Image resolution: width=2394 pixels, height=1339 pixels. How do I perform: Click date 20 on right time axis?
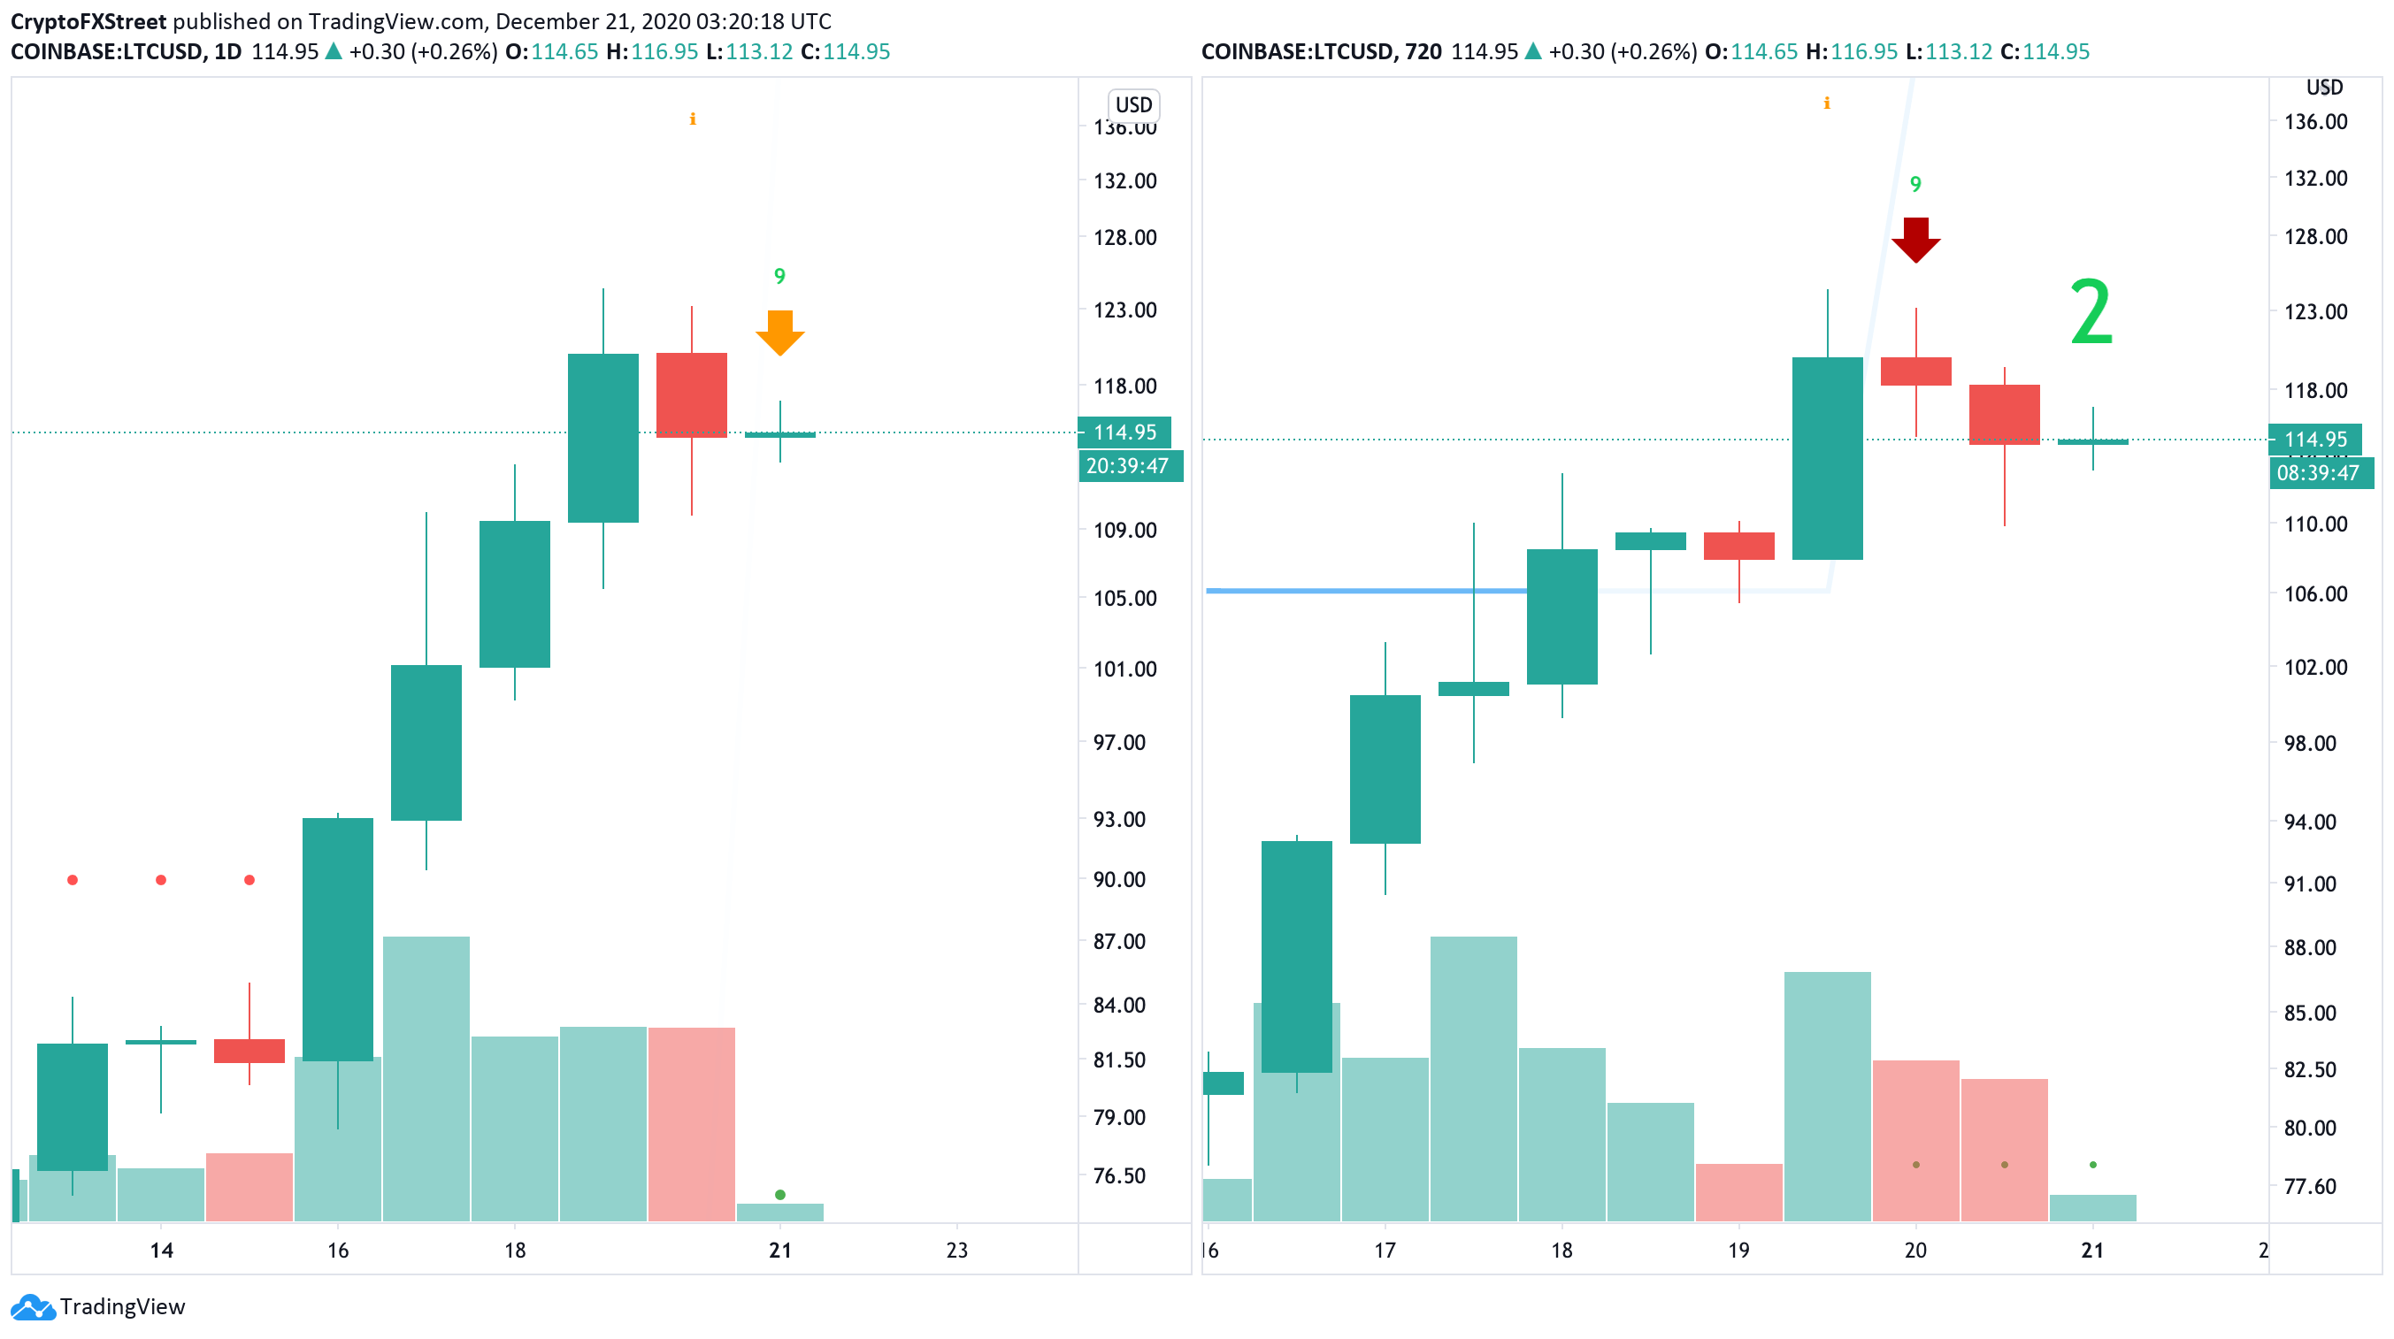pos(1915,1250)
